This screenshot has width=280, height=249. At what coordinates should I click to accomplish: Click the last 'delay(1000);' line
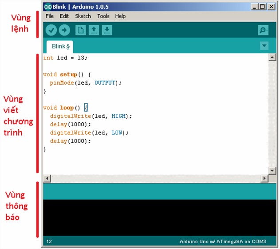(71, 141)
